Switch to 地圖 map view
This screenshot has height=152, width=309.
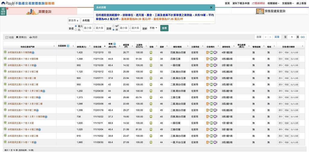click(10, 37)
